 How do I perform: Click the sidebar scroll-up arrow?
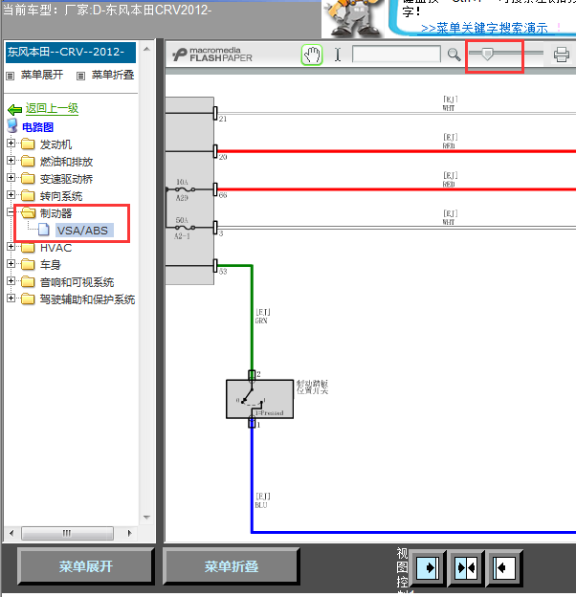pos(146,49)
